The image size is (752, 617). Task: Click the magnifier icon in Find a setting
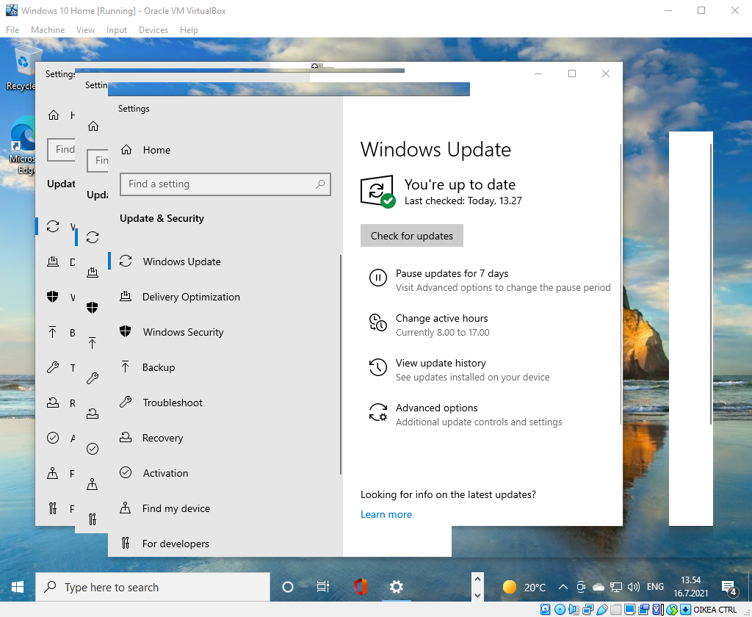(320, 184)
